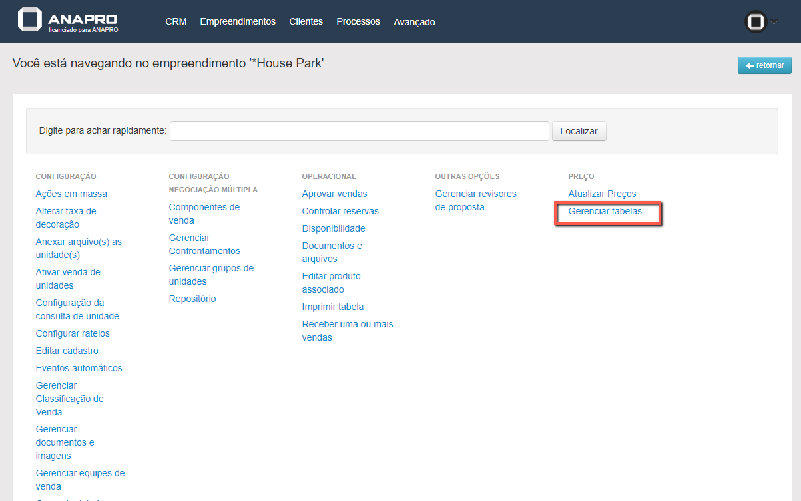Open the Repositório link
This screenshot has height=501, width=801.
pos(192,299)
